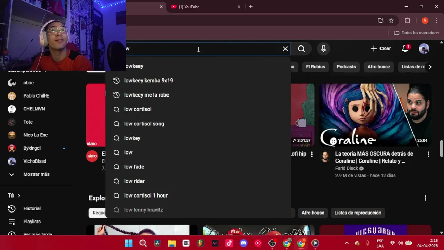Open Nico La Ene subscription

[x=37, y=135]
